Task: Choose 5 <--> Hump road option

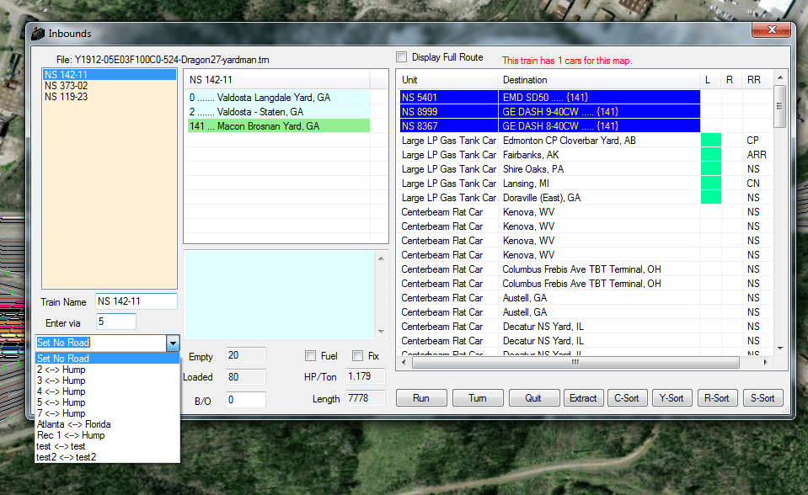Action: coord(107,402)
